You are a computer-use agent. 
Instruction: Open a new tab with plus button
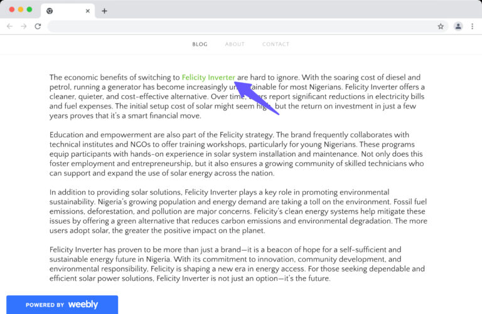105,11
